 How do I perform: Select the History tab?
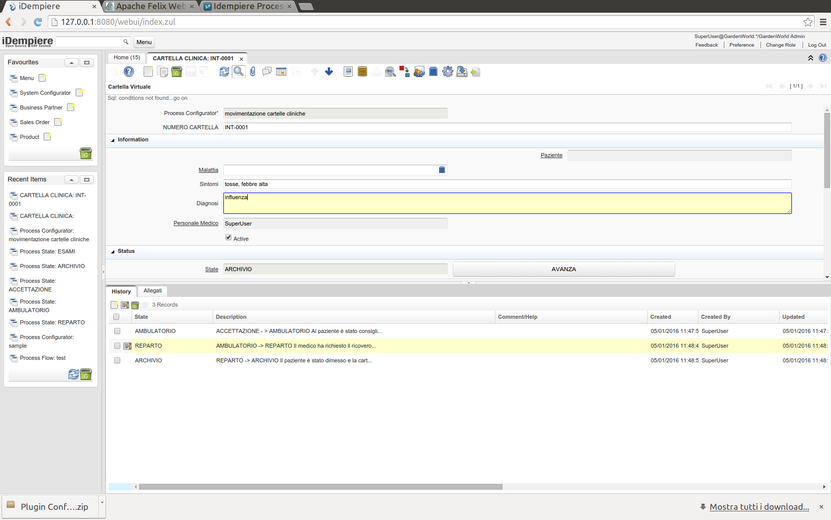pos(121,291)
